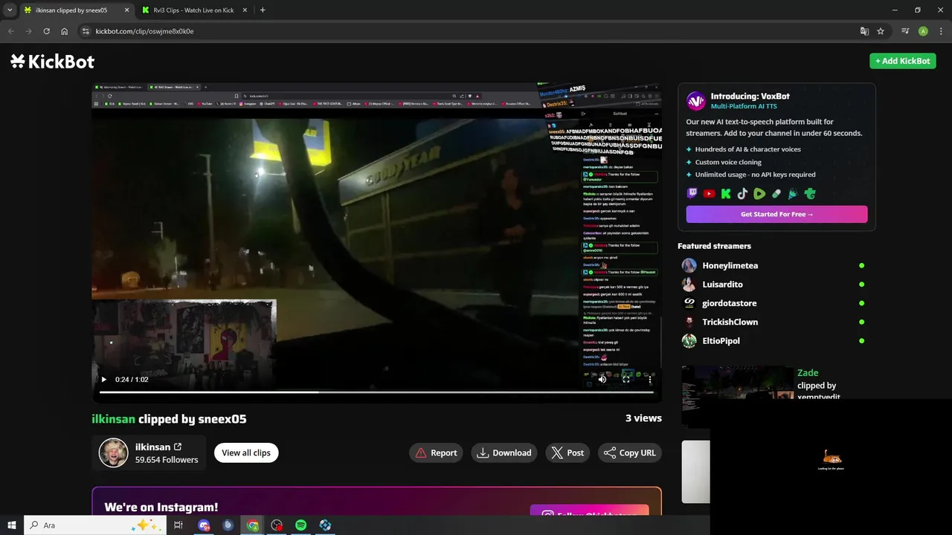Click Get Started For Free button
Viewport: 952px width, 535px height.
[776, 214]
